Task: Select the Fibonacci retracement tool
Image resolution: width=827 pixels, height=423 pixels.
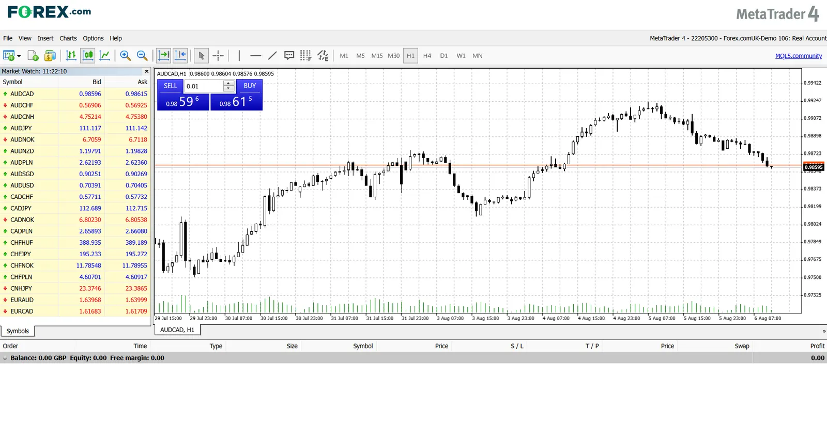Action: tap(305, 56)
